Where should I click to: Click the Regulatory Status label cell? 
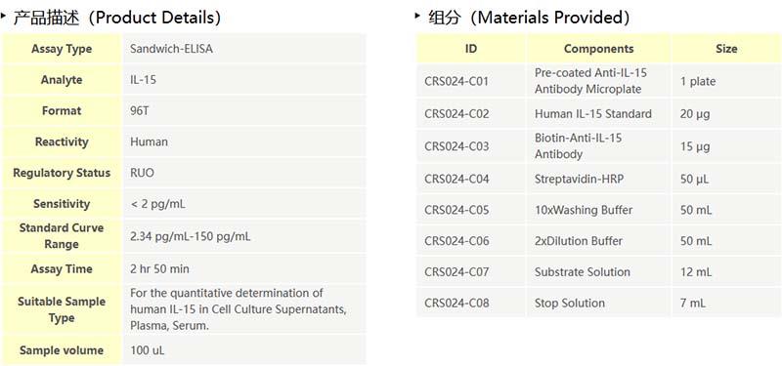pyautogui.click(x=62, y=173)
